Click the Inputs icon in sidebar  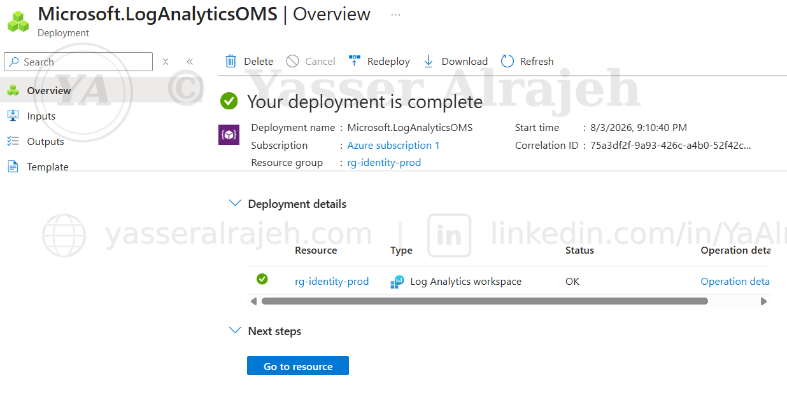click(x=13, y=116)
